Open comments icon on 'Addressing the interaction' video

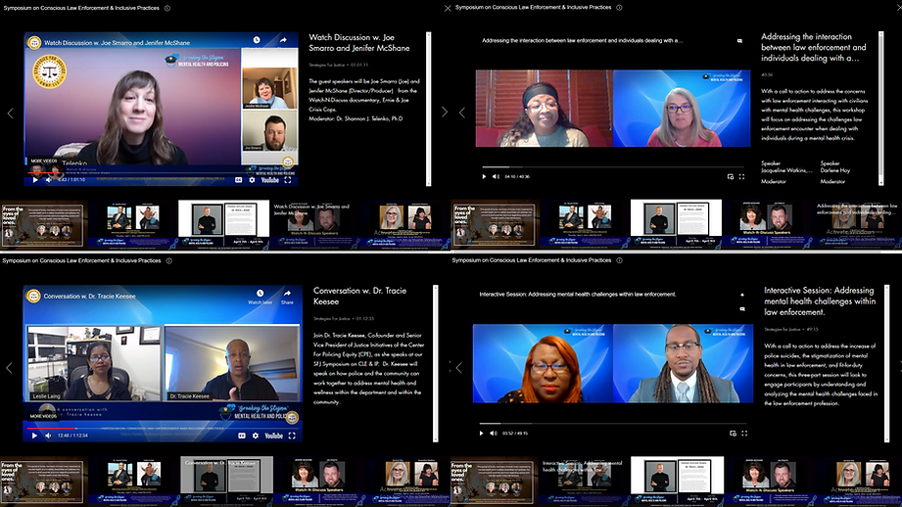739,41
